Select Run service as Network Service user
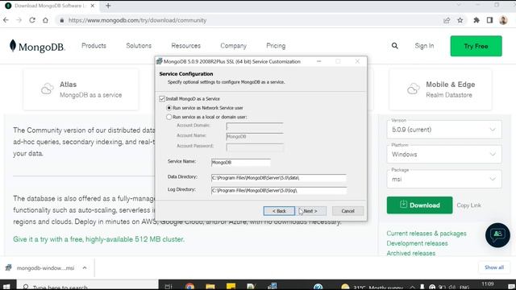 (x=169, y=108)
